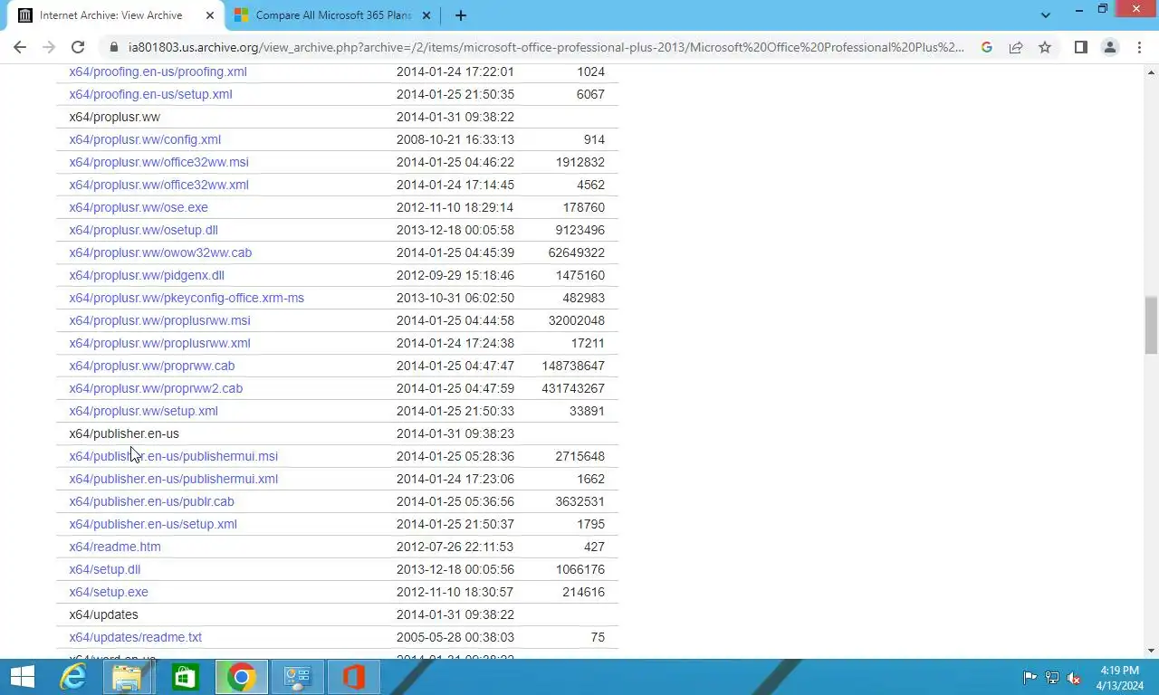Open the network tray icon

tap(1052, 677)
